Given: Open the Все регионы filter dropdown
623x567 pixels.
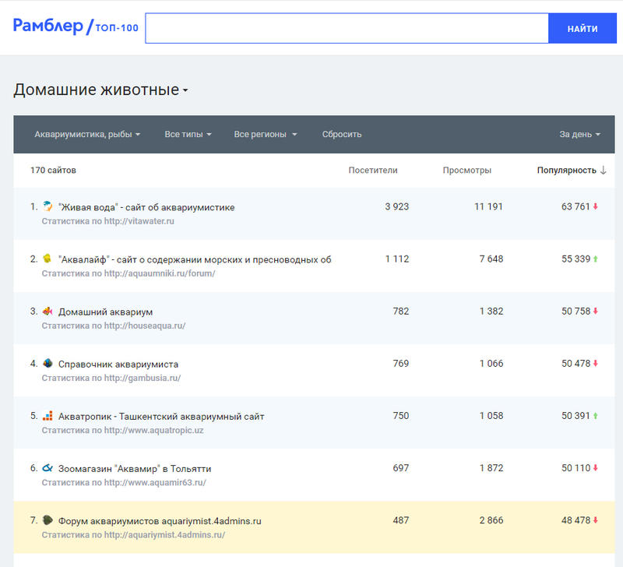Looking at the screenshot, I should (266, 134).
